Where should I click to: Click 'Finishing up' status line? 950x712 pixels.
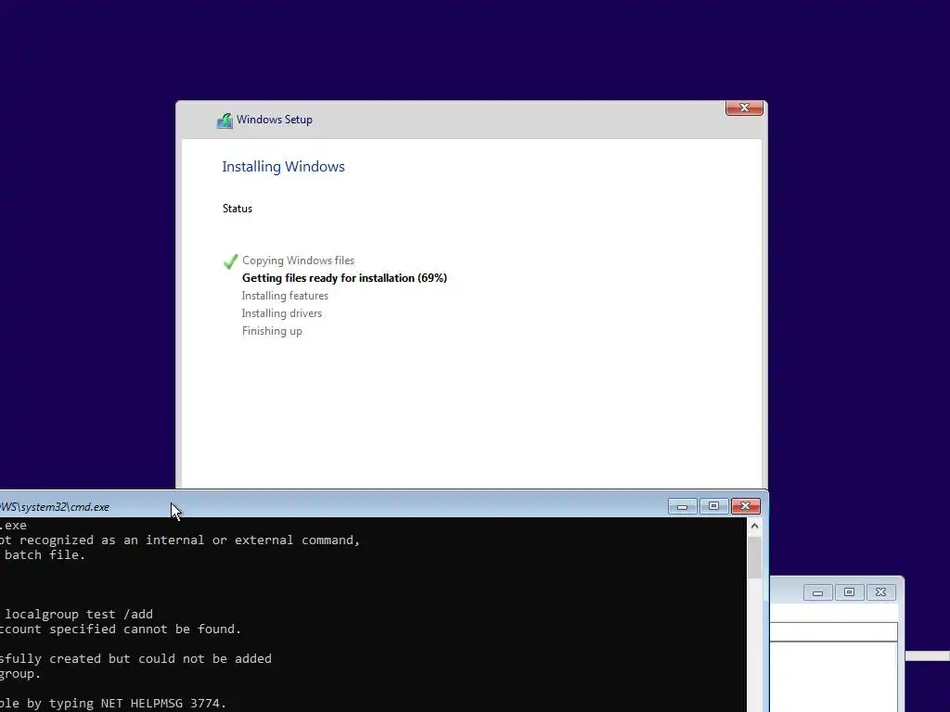tap(272, 331)
